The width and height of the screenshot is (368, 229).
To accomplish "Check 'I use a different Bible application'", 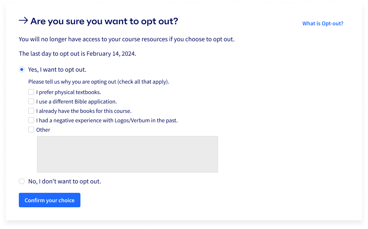I will (31, 101).
